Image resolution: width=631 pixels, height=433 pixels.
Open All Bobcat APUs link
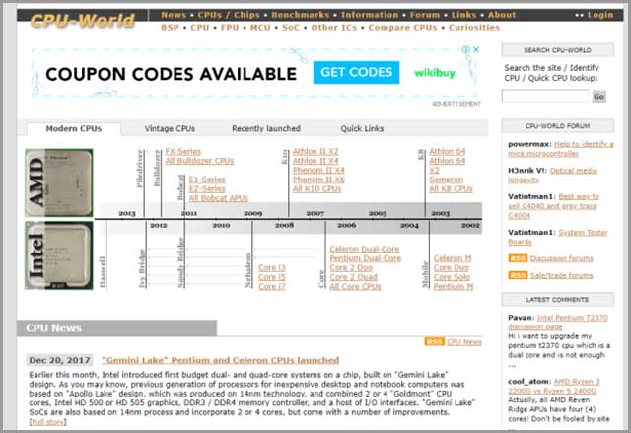tap(219, 198)
